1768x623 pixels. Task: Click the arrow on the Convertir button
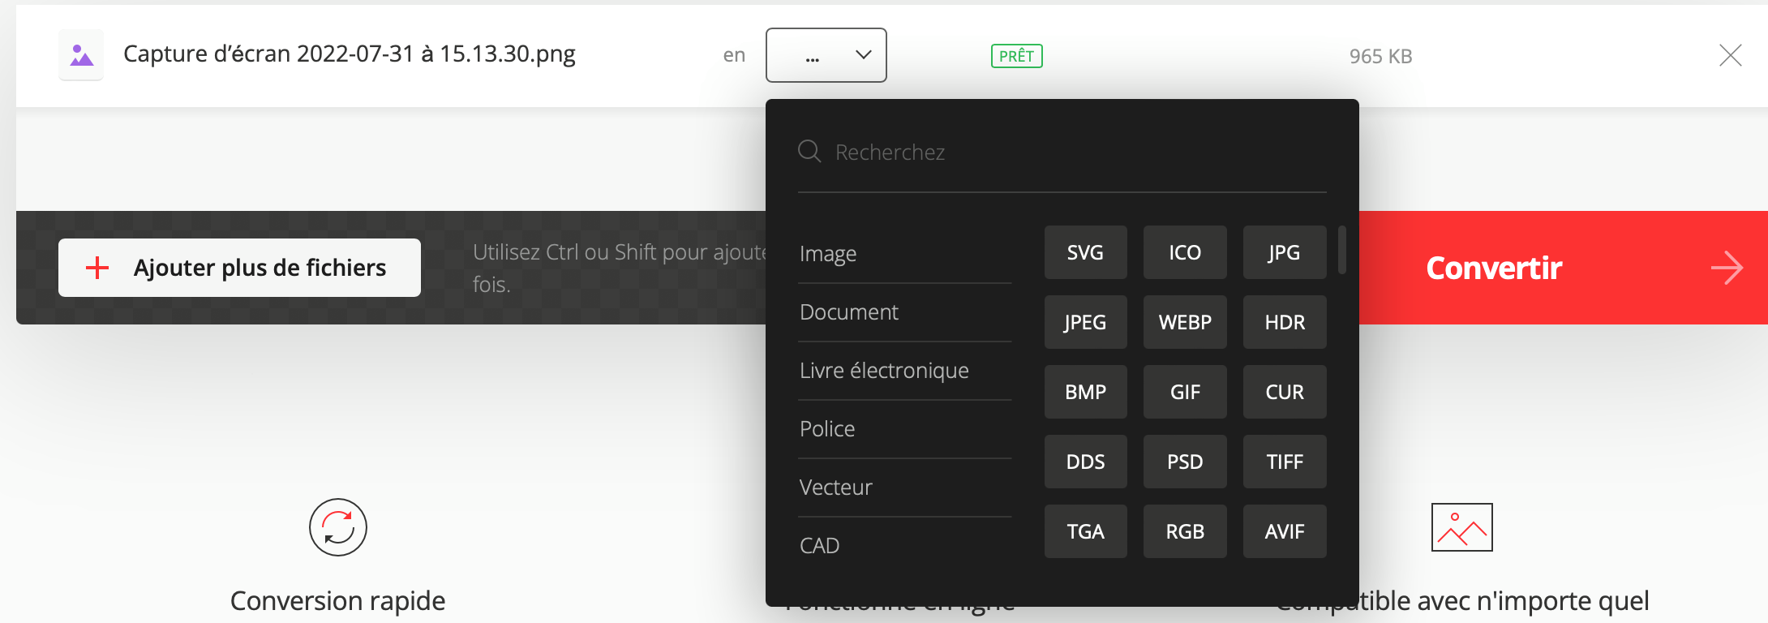pyautogui.click(x=1727, y=268)
